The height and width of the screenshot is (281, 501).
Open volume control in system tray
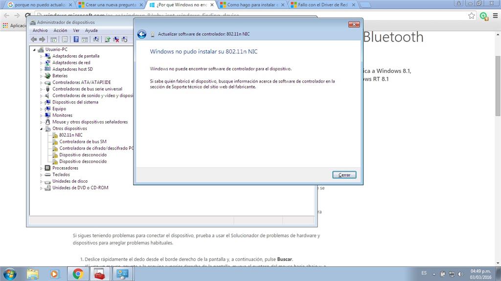point(460,274)
